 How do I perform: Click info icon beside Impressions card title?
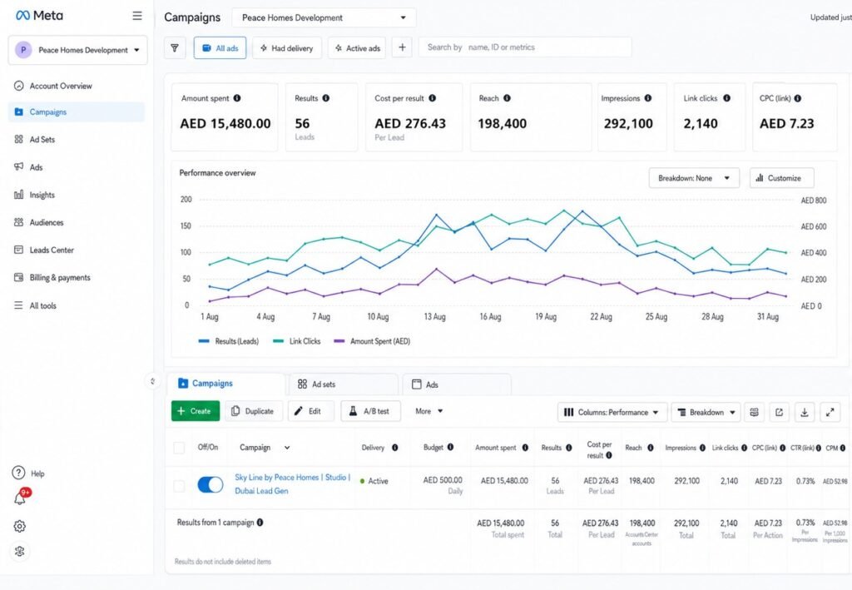tap(647, 98)
